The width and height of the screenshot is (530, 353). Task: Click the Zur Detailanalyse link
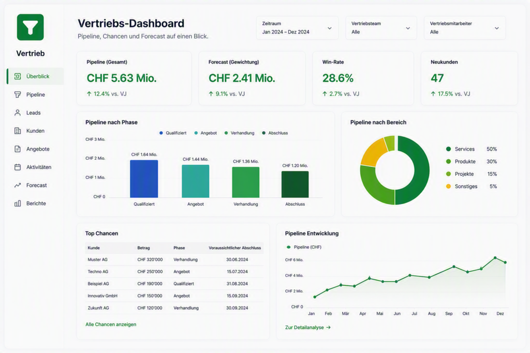[308, 327]
